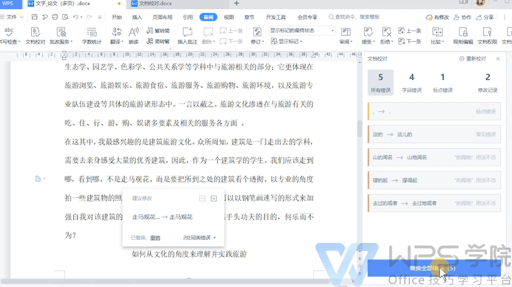Click 替换全部错误 button
The width and height of the screenshot is (512, 287).
(434, 268)
